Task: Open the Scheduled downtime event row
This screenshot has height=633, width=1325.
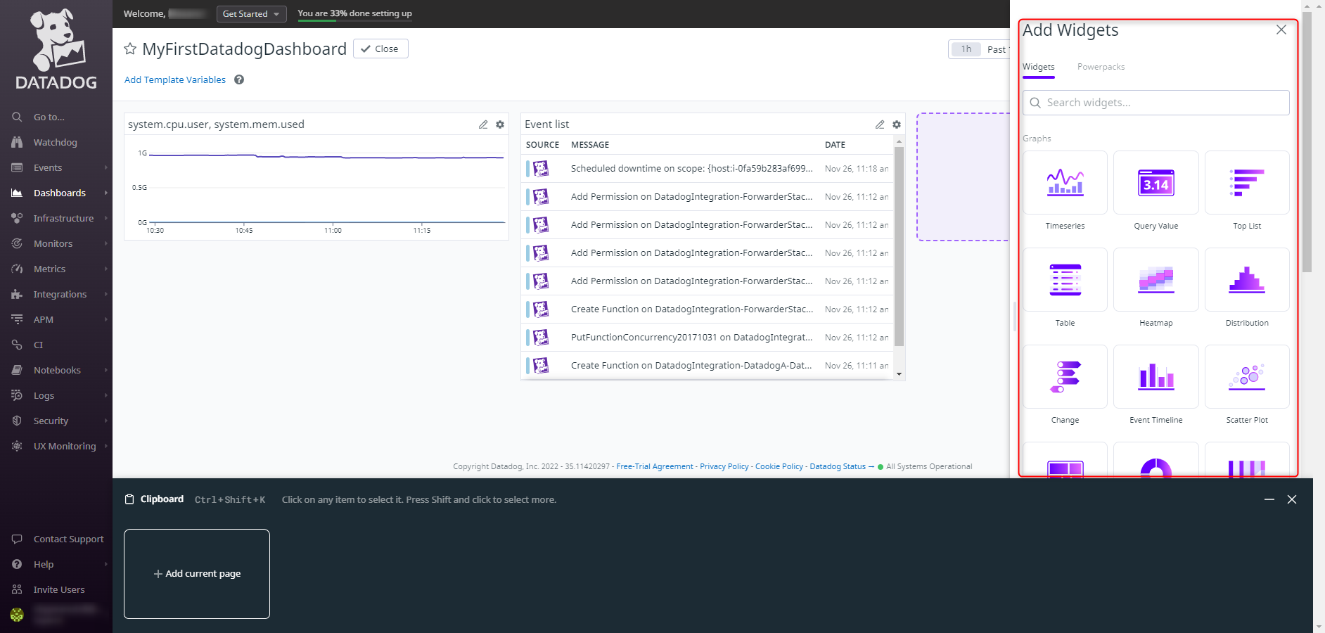Action: click(708, 169)
